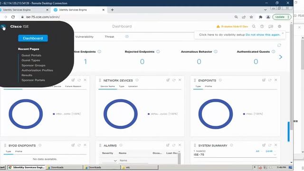
Task: Close the Endpoints dashlet
Action: [x=275, y=80]
